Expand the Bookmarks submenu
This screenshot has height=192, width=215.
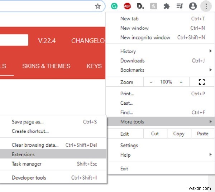click(x=160, y=70)
